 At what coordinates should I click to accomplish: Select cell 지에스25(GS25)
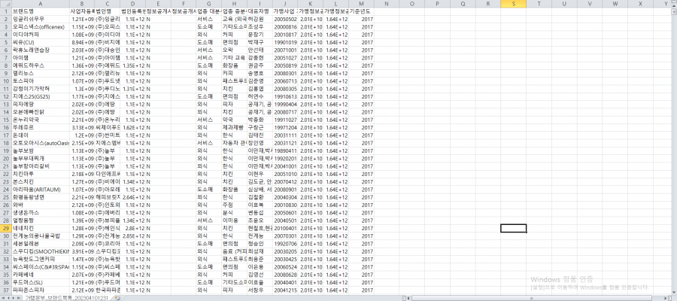(40, 97)
